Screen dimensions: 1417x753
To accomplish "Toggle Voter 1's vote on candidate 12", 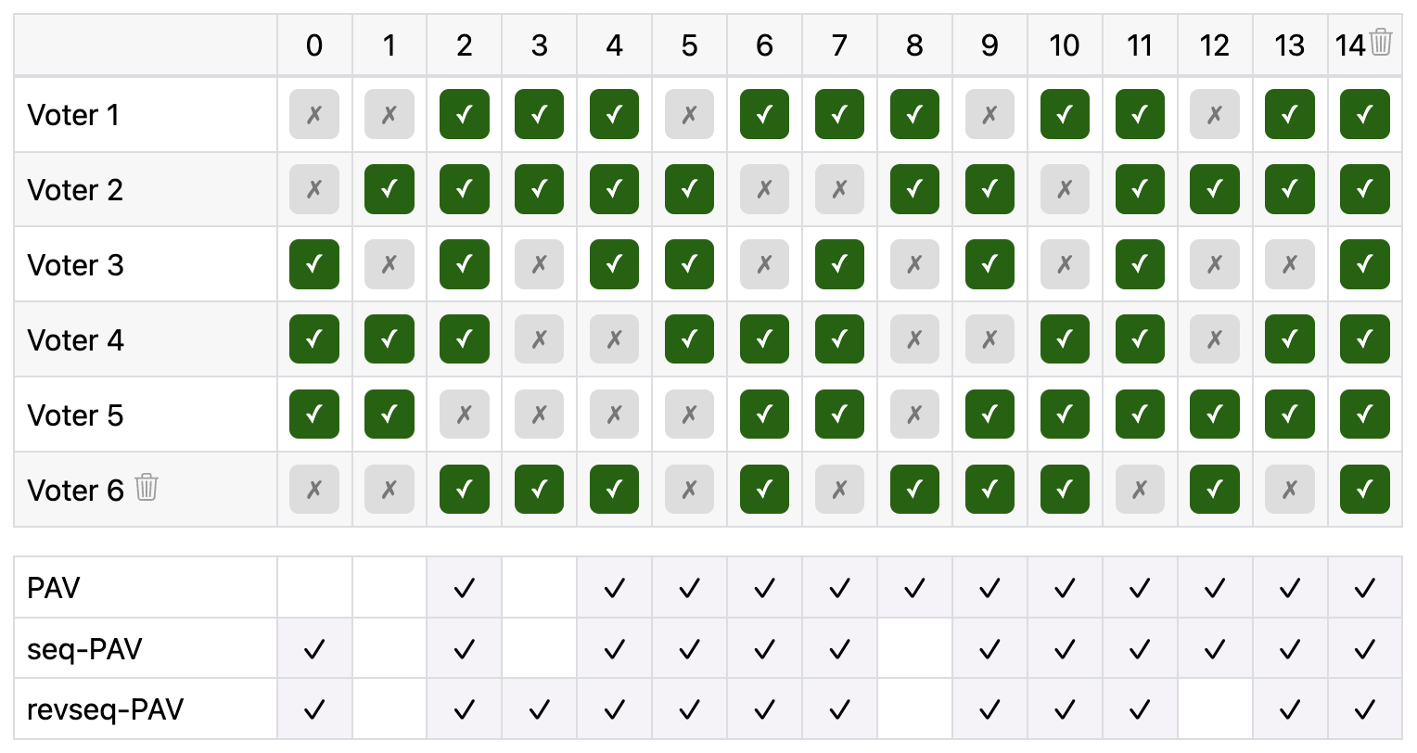I will pyautogui.click(x=1215, y=114).
